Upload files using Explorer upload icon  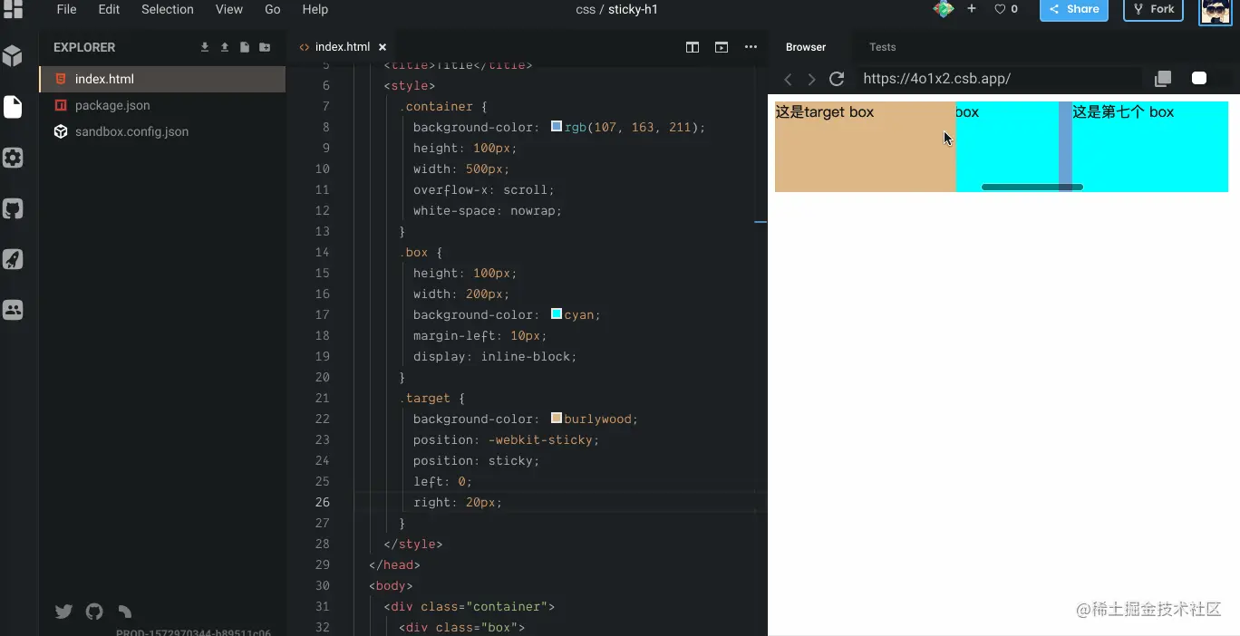point(225,47)
